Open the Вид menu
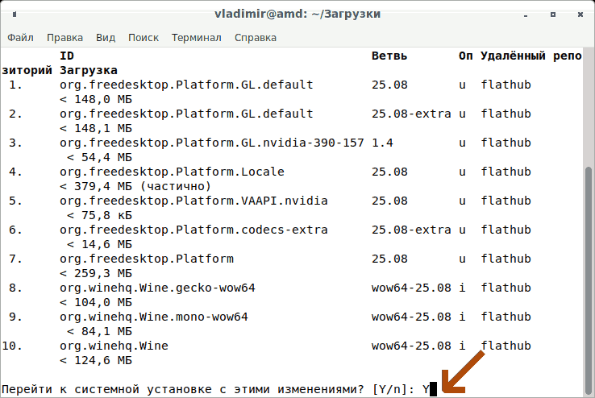The height and width of the screenshot is (398, 595). point(106,38)
